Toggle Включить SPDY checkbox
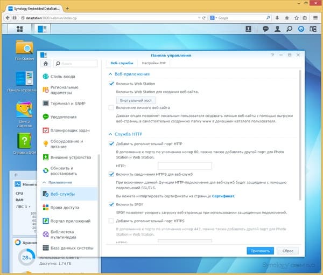Screen dimensions: 323x275 point(111,204)
